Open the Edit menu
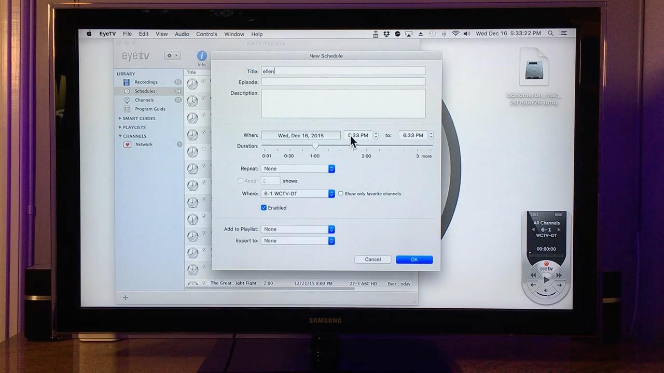Viewport: 664px width, 373px height. [x=144, y=34]
